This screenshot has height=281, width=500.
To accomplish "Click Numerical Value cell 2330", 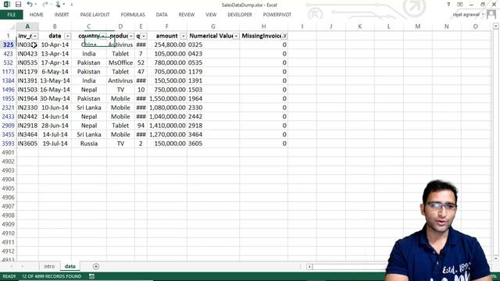I will click(x=213, y=108).
